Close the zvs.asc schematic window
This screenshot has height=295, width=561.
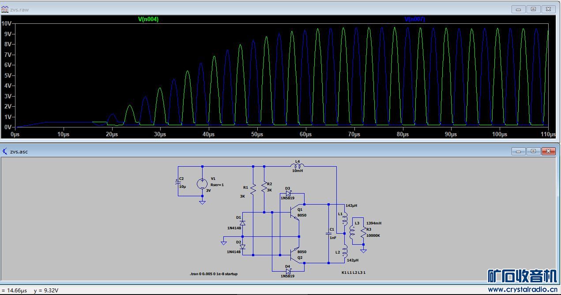548,151
